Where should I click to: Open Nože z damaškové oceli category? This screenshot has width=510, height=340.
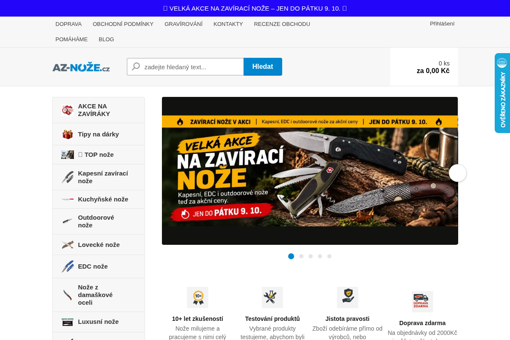pyautogui.click(x=99, y=295)
